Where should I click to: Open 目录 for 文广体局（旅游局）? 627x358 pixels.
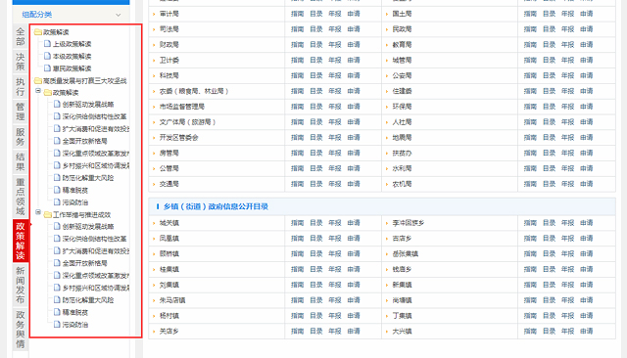[315, 122]
